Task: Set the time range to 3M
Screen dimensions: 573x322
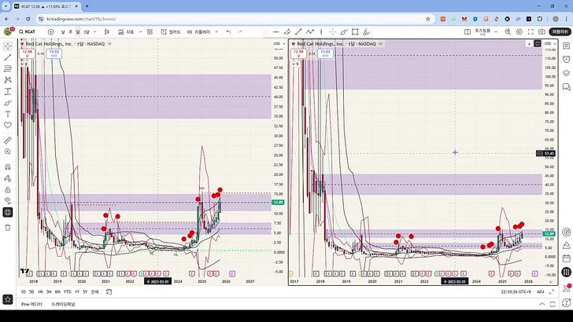Action: (x=49, y=291)
